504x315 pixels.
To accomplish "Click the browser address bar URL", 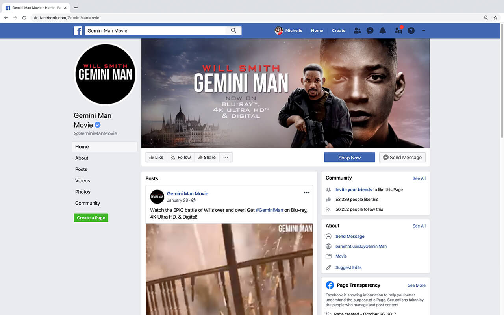I will (x=69, y=18).
